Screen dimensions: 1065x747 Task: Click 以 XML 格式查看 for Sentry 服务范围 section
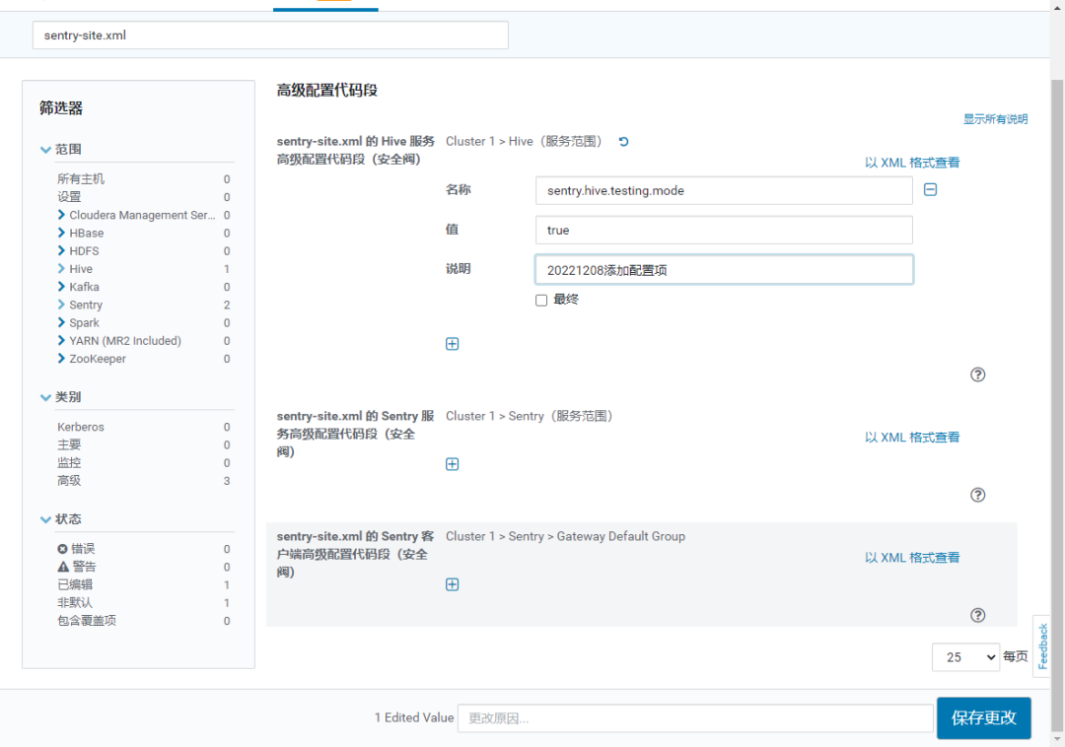[912, 438]
